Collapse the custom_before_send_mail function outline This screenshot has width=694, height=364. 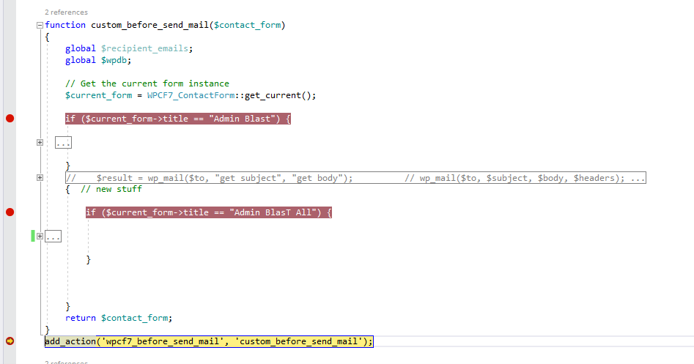(40, 25)
